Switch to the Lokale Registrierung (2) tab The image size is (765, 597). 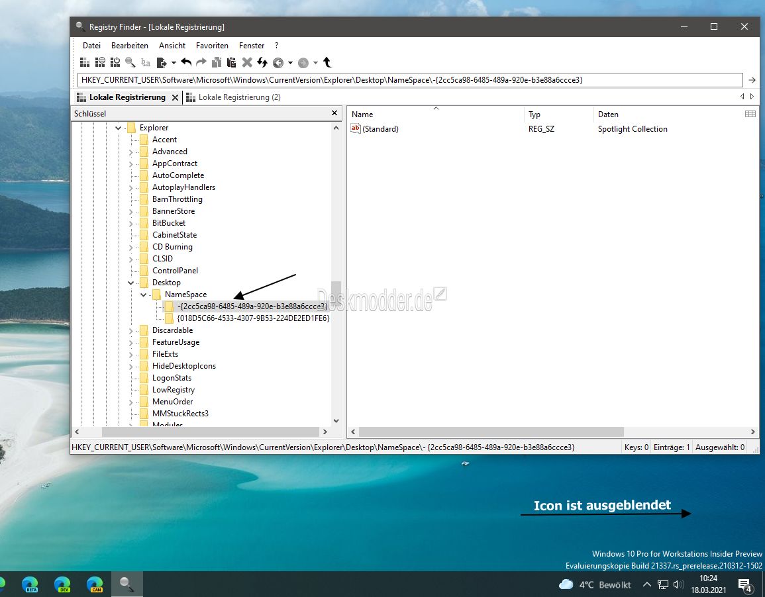(234, 97)
